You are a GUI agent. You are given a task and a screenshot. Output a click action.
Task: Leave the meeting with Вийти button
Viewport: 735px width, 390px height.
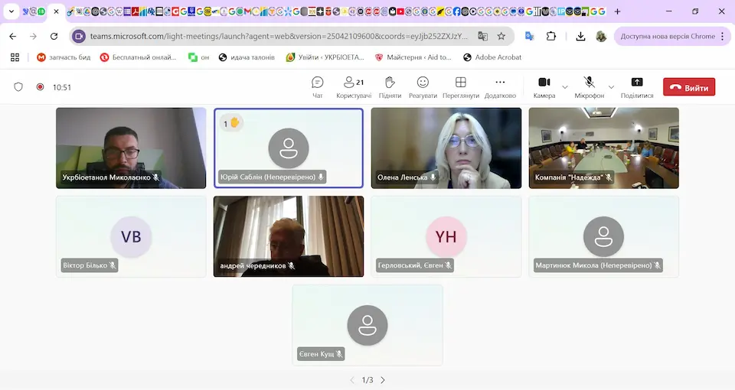tap(689, 87)
